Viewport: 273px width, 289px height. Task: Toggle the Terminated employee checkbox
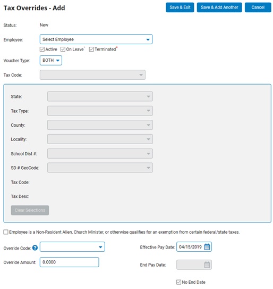[91, 49]
